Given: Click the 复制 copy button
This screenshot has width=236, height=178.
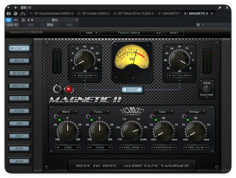Looking at the screenshot, I should 50,25.
